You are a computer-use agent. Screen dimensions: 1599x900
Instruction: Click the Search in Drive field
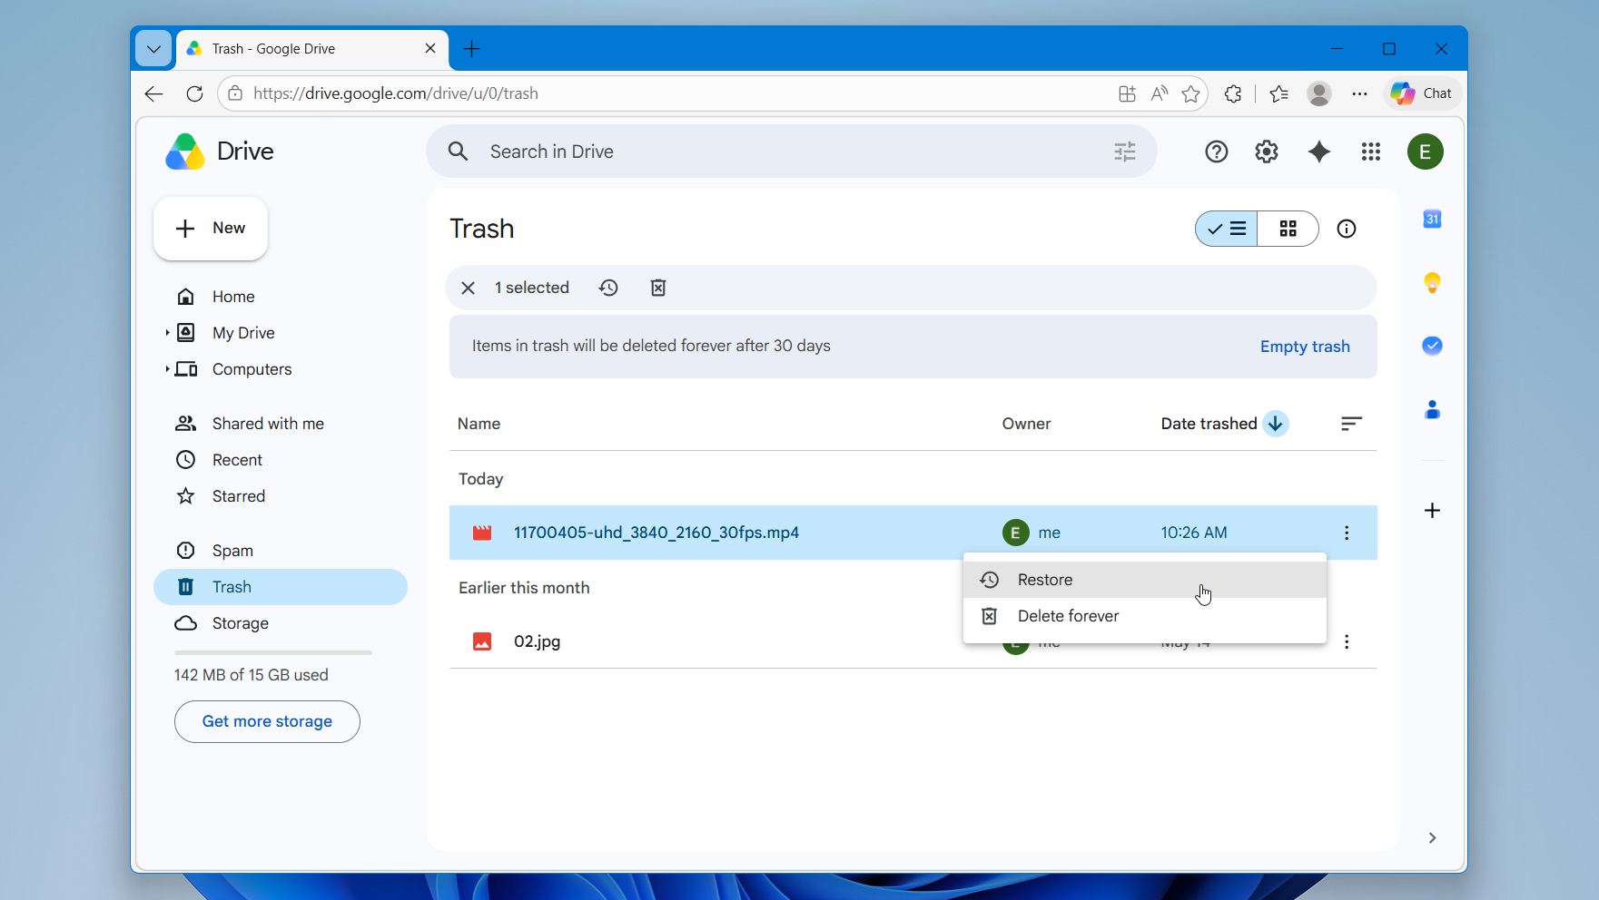click(x=790, y=152)
